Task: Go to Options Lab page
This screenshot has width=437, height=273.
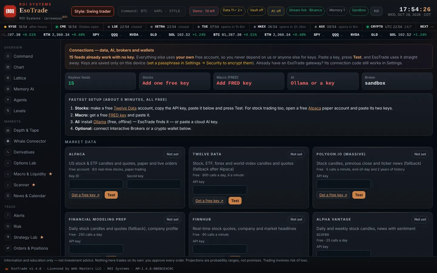Action: coord(25,163)
